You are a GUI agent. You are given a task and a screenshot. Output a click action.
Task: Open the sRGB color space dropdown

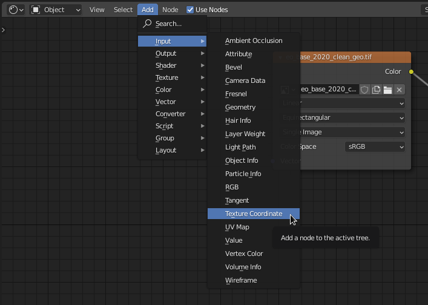[x=375, y=147]
